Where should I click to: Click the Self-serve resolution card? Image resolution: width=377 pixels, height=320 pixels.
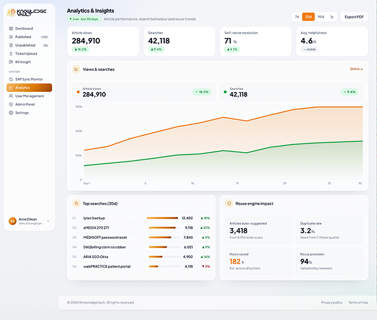pos(255,42)
